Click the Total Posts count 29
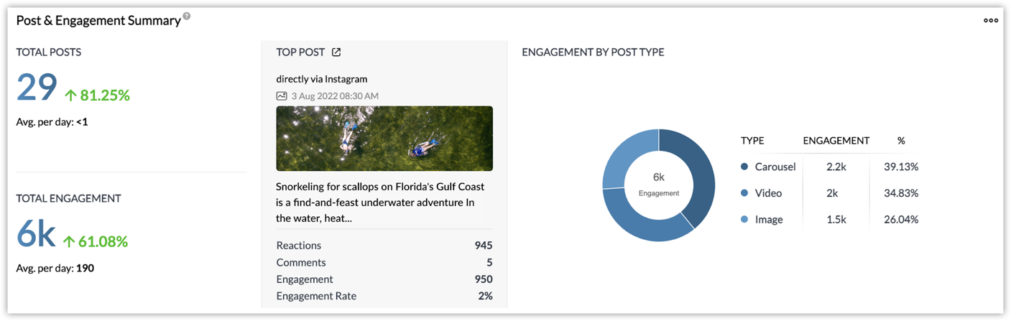Image resolution: width=1011 pixels, height=321 pixels. tap(37, 88)
